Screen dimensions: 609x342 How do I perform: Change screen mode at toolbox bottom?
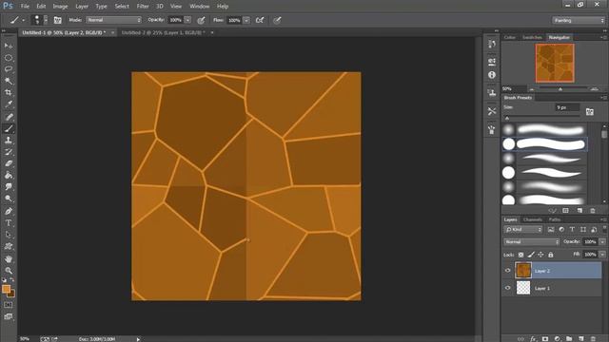point(9,316)
